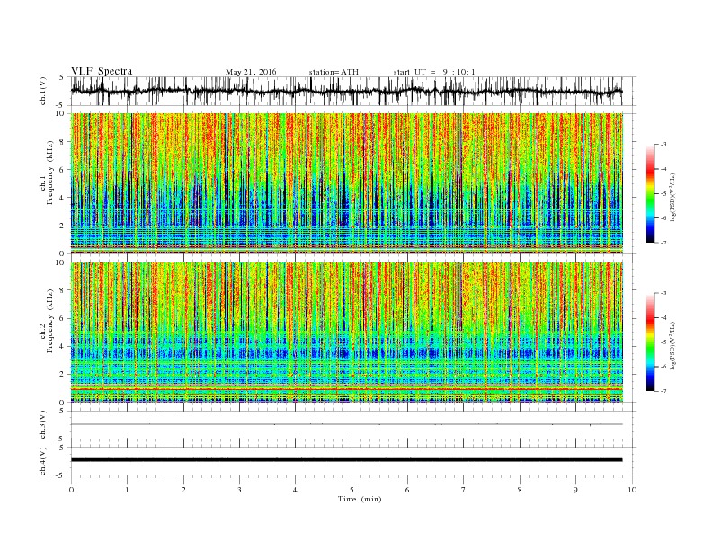Image resolution: width=712 pixels, height=550 pixels.
Task: Click the "Time (min)" axis title
Action: pyautogui.click(x=360, y=499)
